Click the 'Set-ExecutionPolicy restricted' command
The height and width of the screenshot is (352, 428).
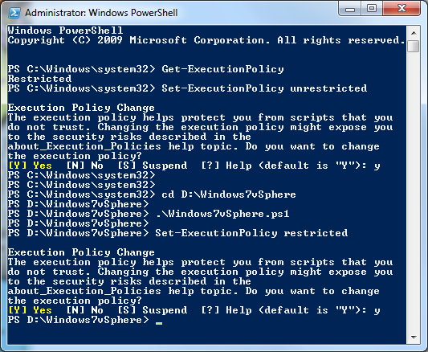click(x=251, y=233)
